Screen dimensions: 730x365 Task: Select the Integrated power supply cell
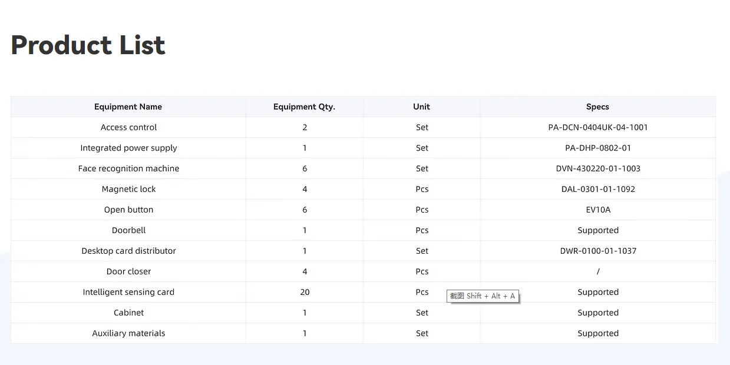coord(128,148)
